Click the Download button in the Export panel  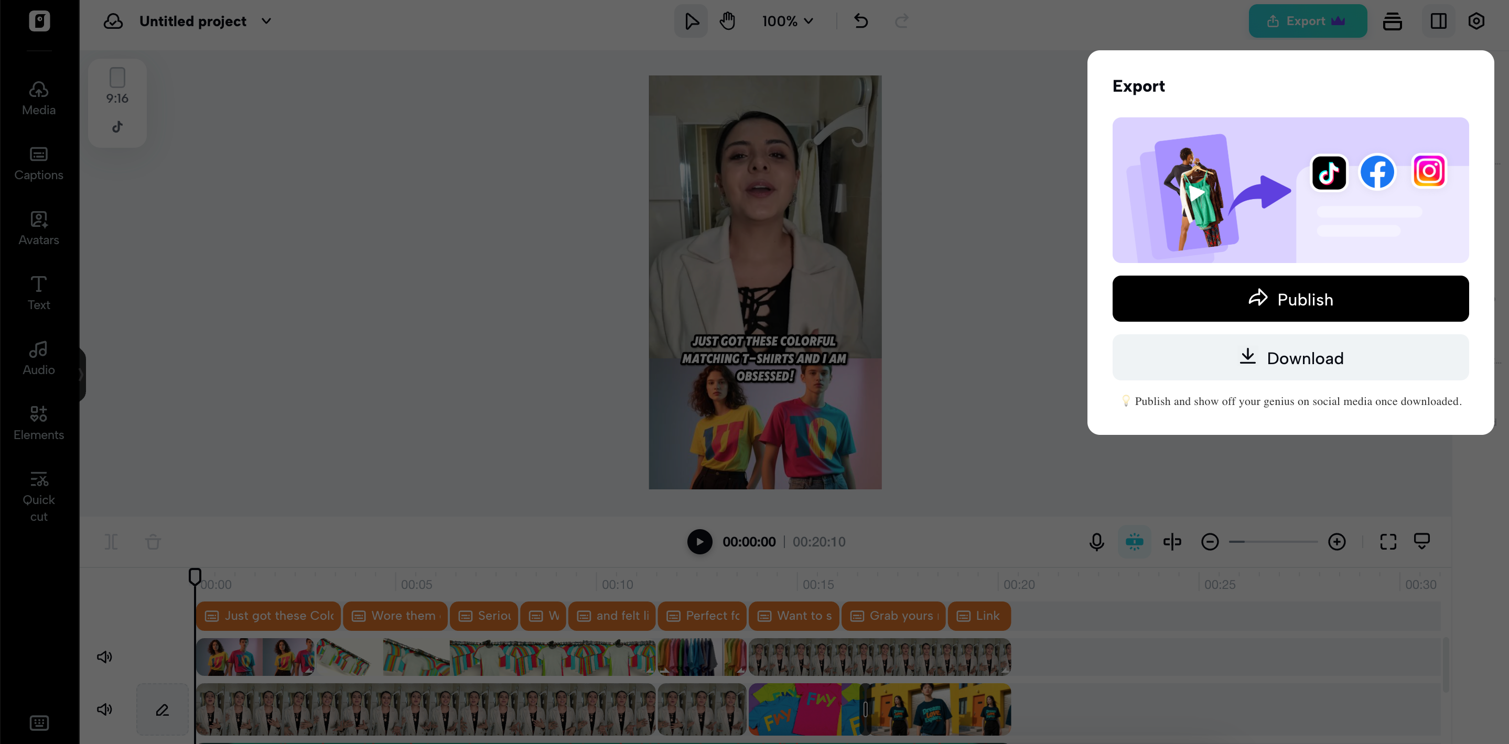point(1290,358)
